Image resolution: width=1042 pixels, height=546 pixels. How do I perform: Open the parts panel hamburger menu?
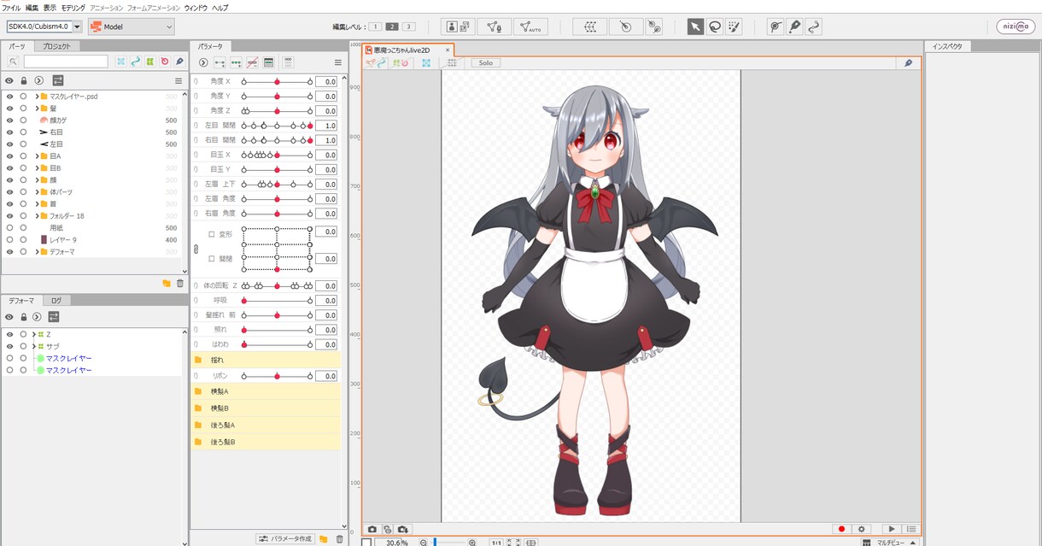(x=179, y=80)
